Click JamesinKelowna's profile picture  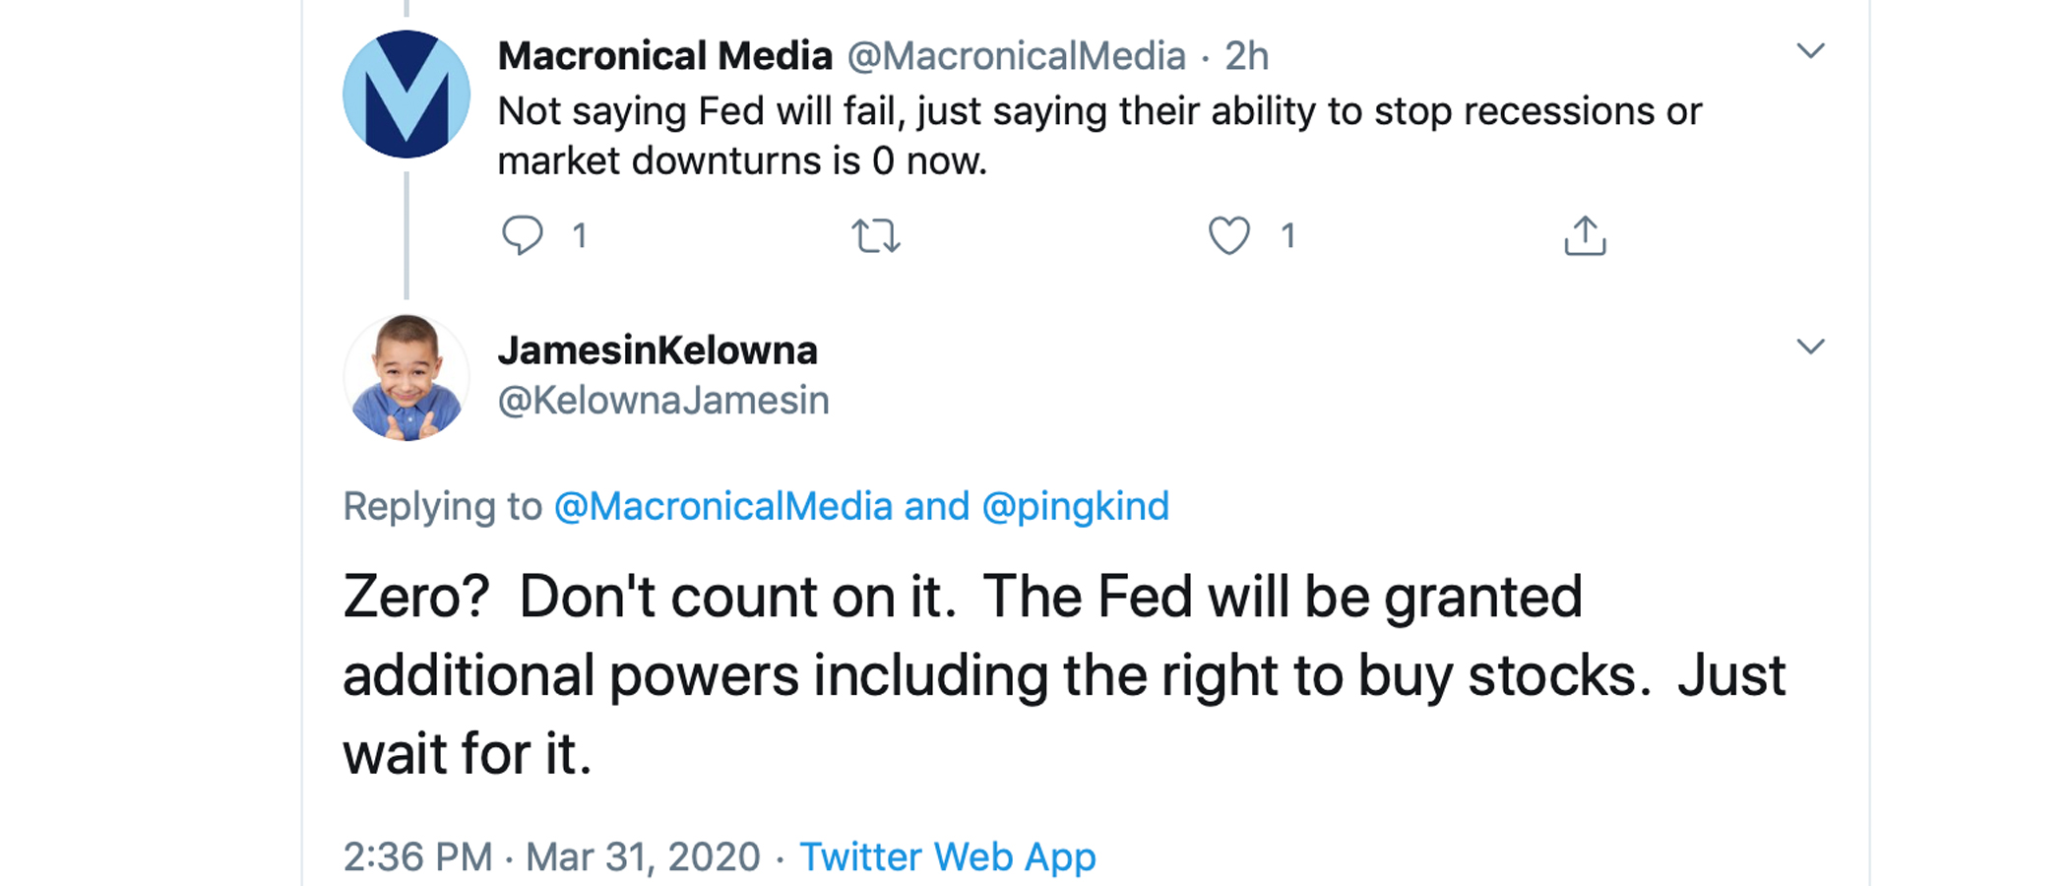click(x=406, y=377)
